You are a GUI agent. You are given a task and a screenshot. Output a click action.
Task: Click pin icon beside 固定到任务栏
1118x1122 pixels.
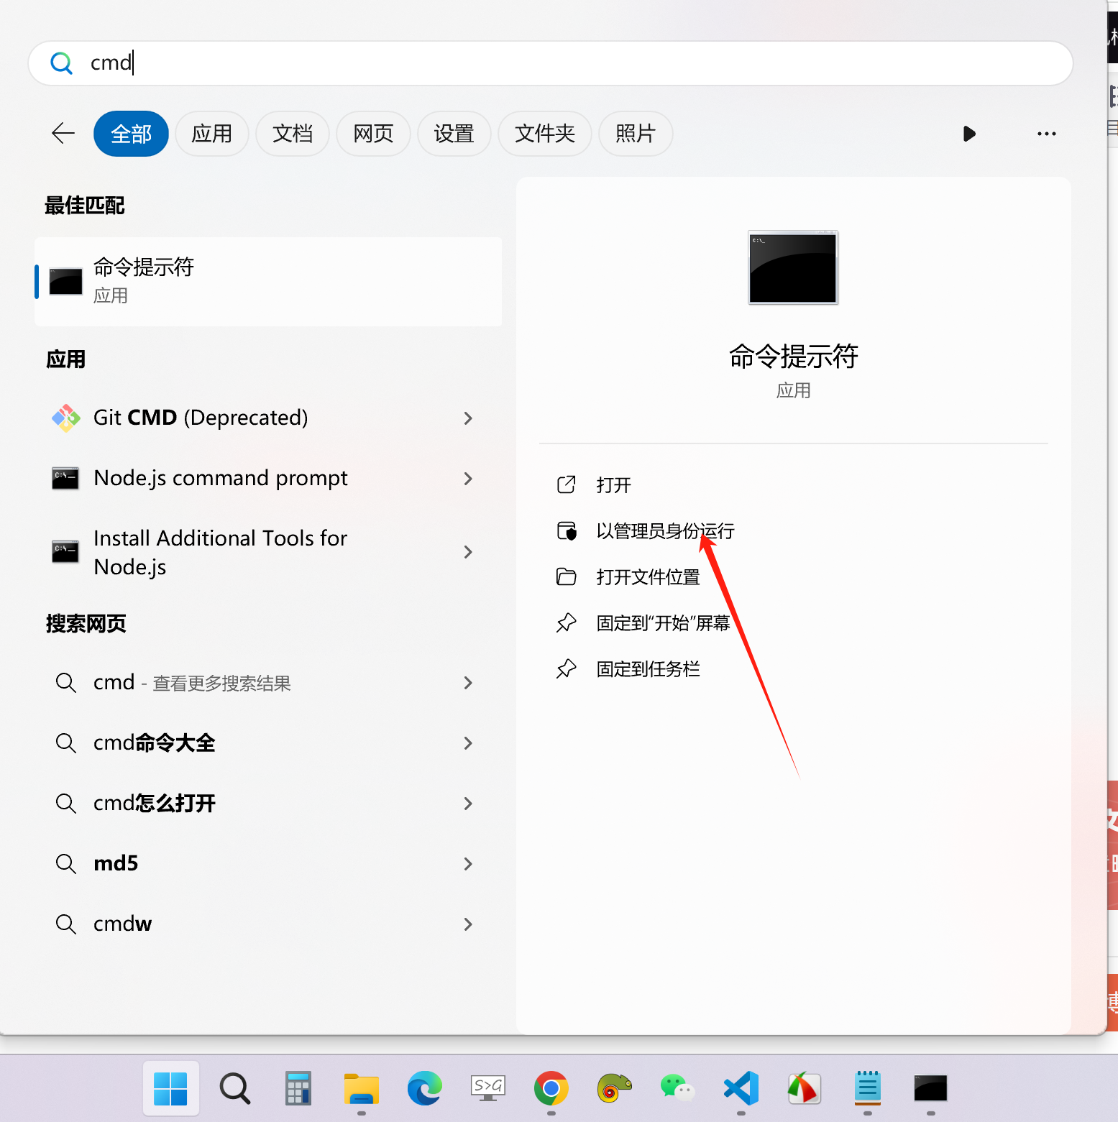[567, 668]
